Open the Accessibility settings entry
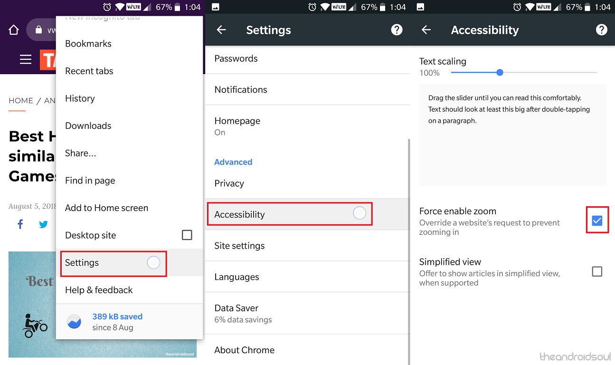Screen dimensions: 615x365 pos(239,214)
